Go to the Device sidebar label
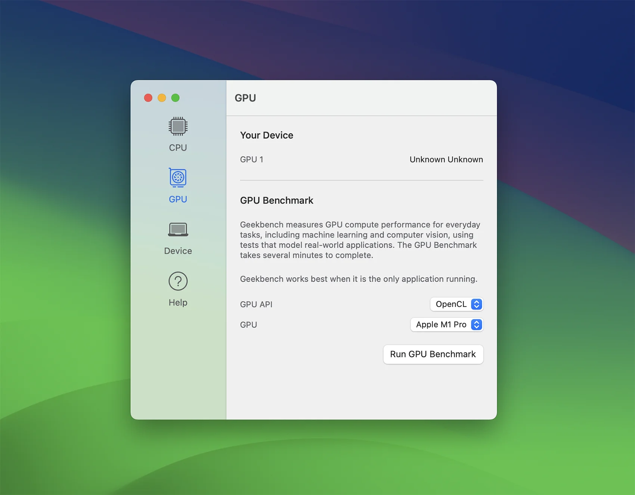The width and height of the screenshot is (635, 495). point(178,251)
